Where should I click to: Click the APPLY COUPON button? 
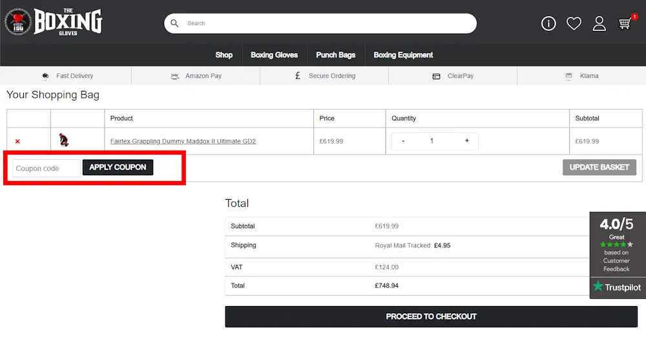(118, 168)
